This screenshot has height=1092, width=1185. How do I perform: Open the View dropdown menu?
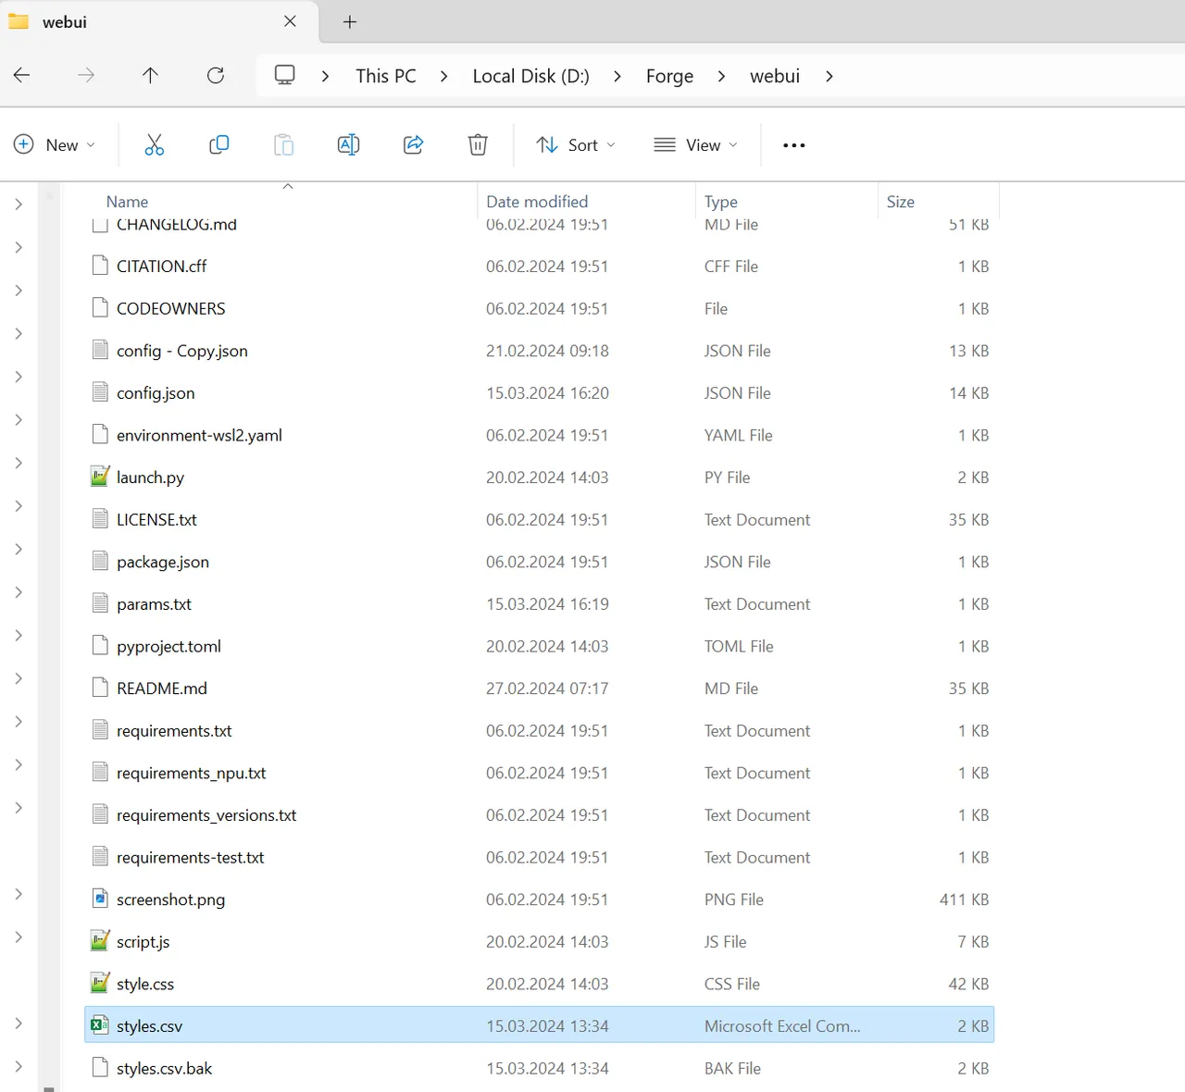click(696, 144)
